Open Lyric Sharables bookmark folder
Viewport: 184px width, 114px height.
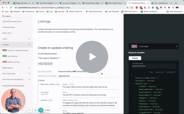point(112,11)
